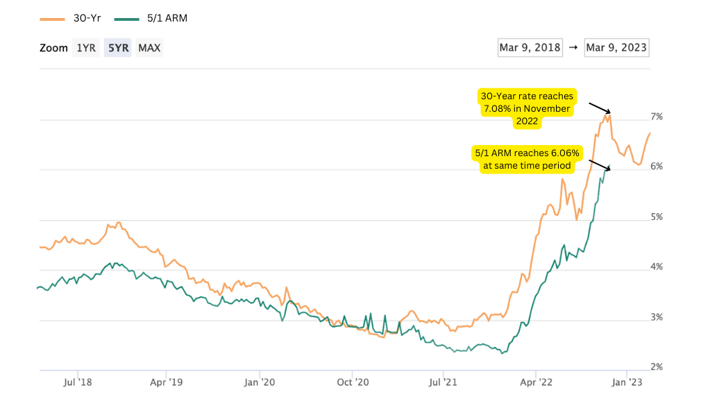Click the Jan '20 x-axis label
The image size is (708, 413).
point(261,381)
